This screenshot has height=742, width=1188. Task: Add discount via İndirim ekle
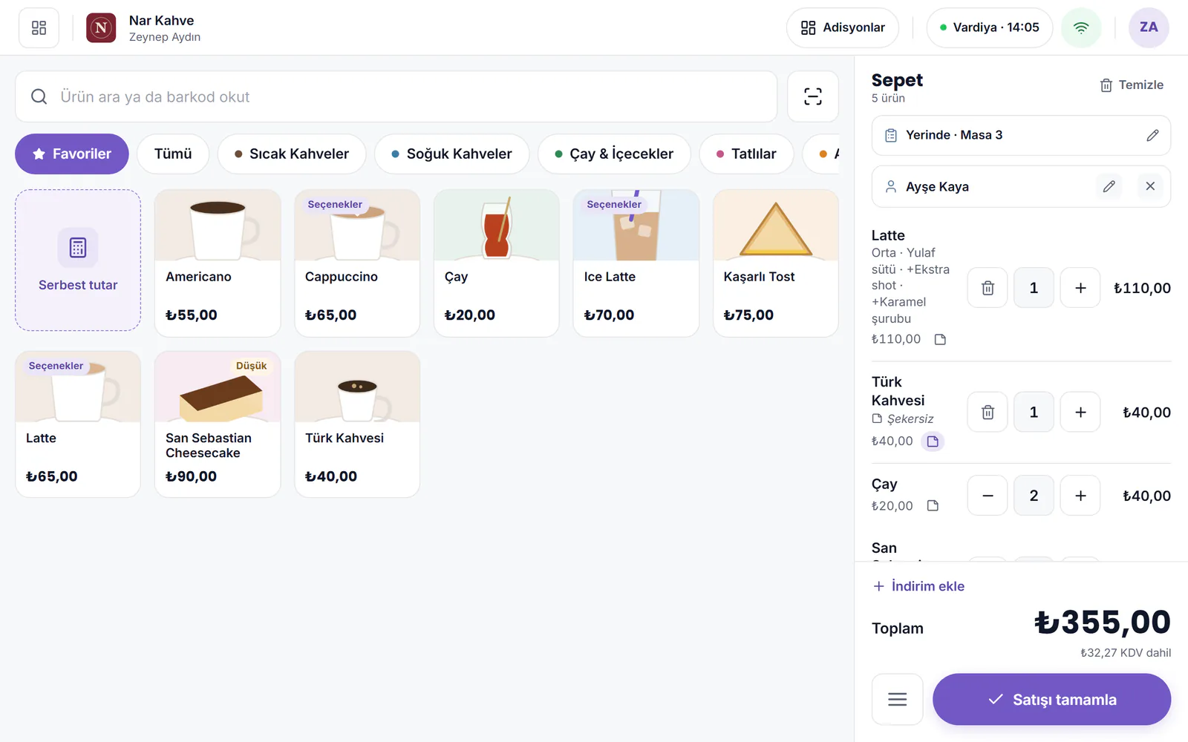pyautogui.click(x=919, y=586)
